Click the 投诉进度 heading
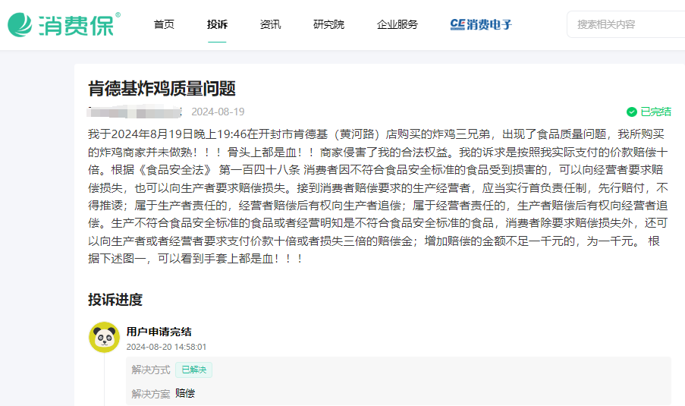Screen dimensions: 685x406 coord(115,300)
